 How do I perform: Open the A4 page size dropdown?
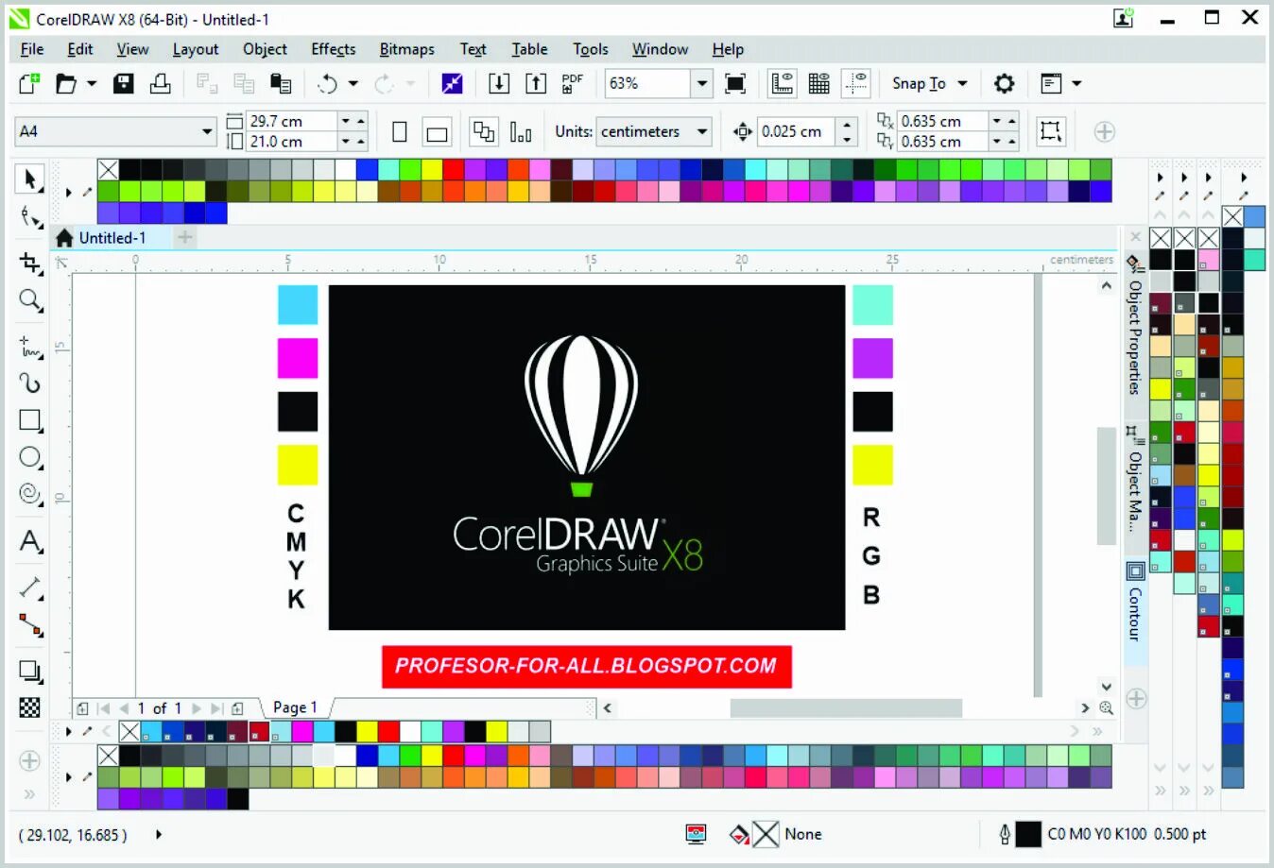pyautogui.click(x=207, y=131)
